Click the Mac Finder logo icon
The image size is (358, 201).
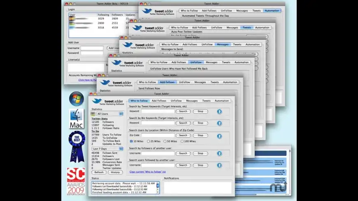coord(76,119)
